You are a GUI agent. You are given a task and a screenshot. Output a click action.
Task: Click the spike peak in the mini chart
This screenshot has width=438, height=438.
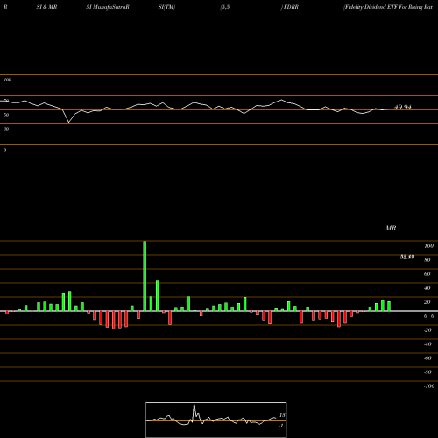[x=194, y=405]
